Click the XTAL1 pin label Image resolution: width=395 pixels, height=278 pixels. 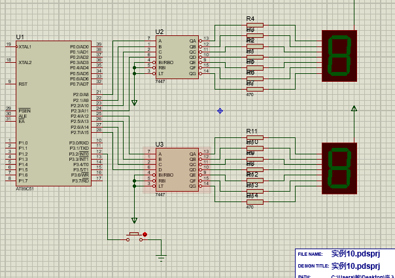[25, 47]
